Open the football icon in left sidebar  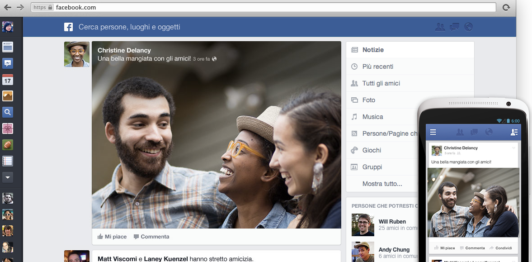[x=8, y=145]
